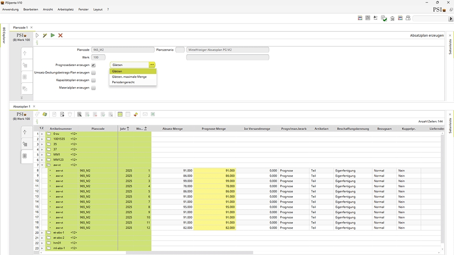Choose 'Glätten, maximale Menge' option
Image resolution: width=454 pixels, height=255 pixels.
pos(129,77)
